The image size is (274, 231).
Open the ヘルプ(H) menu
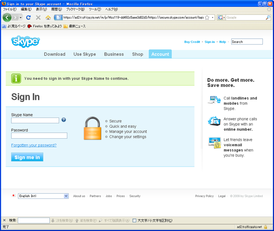112,9
